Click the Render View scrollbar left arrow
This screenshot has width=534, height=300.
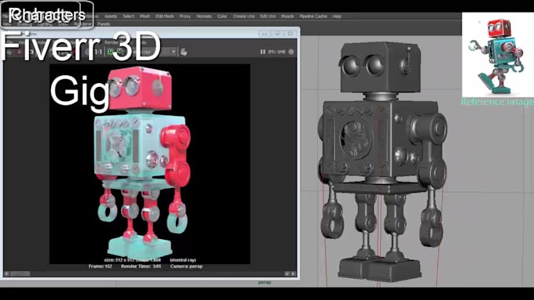click(x=7, y=273)
